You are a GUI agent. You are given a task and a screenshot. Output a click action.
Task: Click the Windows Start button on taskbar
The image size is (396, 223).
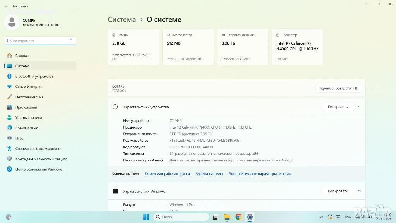pos(147,217)
